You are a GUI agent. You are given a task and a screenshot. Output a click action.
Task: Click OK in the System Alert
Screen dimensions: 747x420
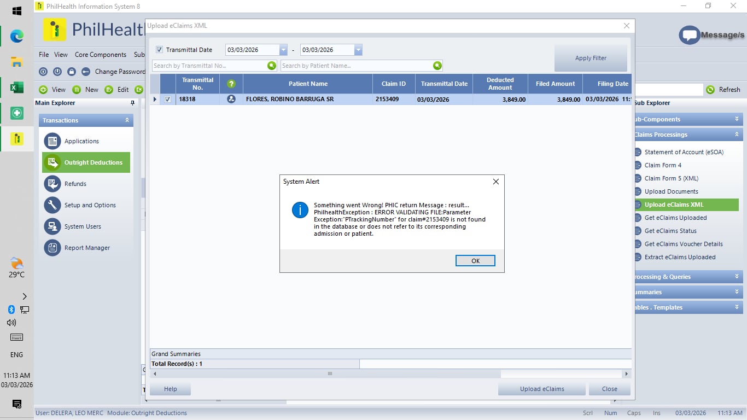(475, 261)
